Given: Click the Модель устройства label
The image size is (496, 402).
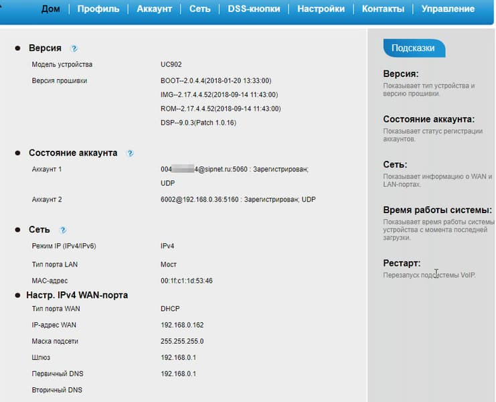Looking at the screenshot, I should (62, 64).
